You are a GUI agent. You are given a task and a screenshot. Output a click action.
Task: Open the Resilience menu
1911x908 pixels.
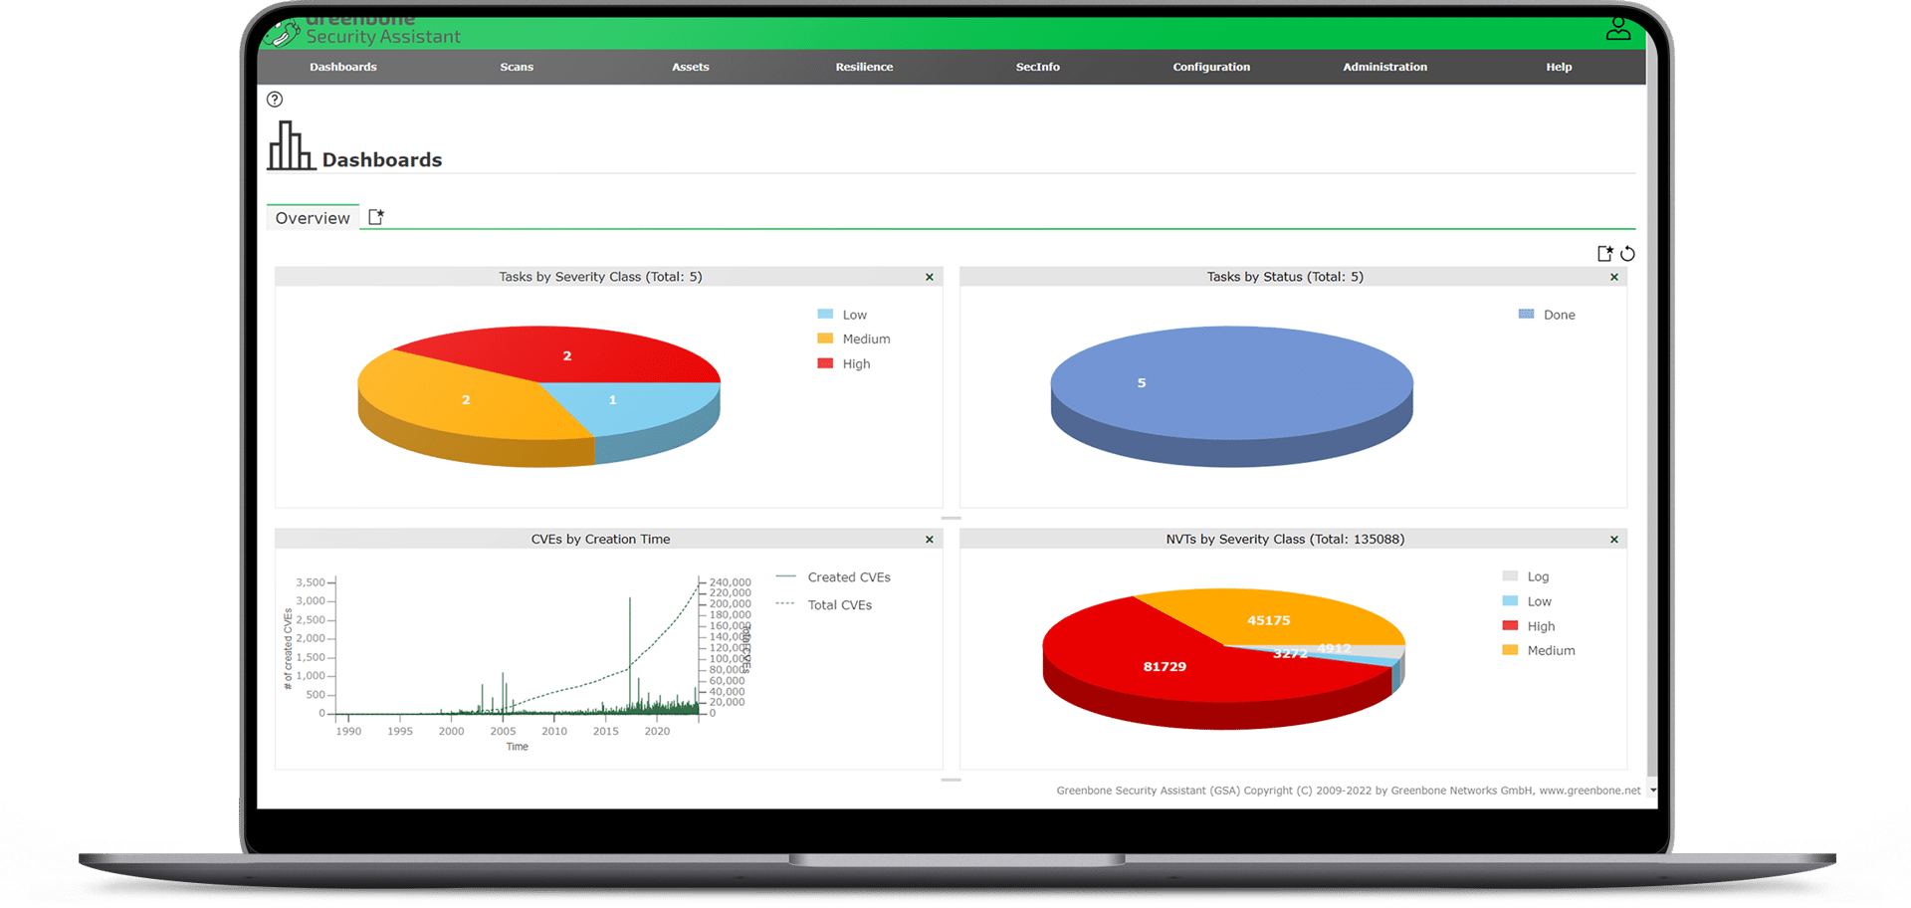pos(864,67)
